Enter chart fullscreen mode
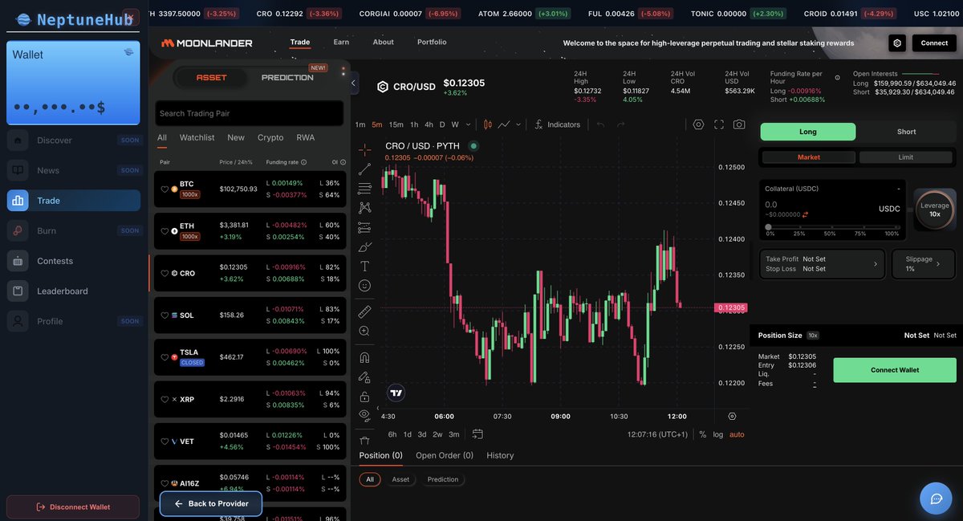 pyautogui.click(x=719, y=124)
